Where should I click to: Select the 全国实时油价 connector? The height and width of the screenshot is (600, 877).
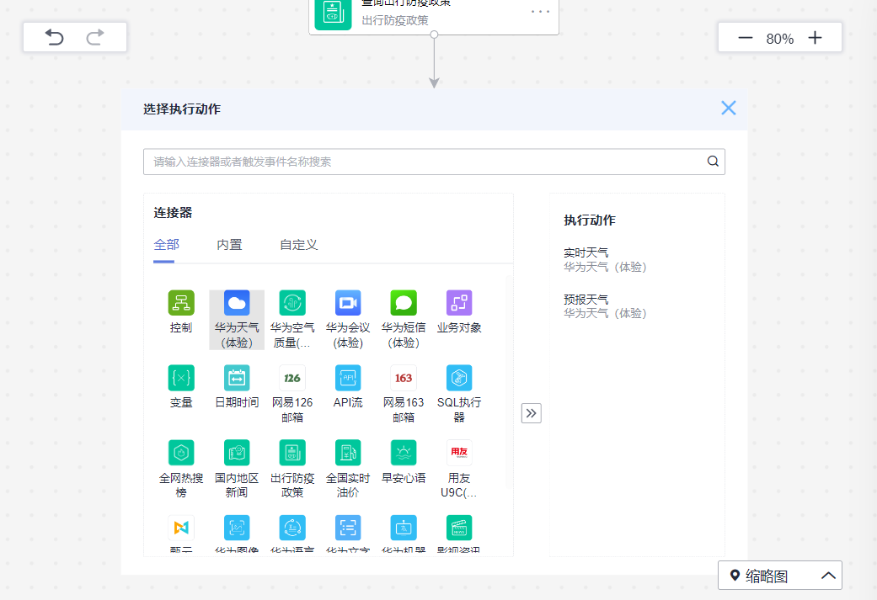click(x=348, y=470)
